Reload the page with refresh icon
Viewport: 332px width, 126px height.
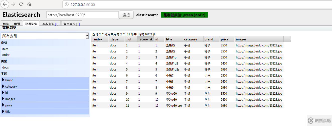click(21, 4)
